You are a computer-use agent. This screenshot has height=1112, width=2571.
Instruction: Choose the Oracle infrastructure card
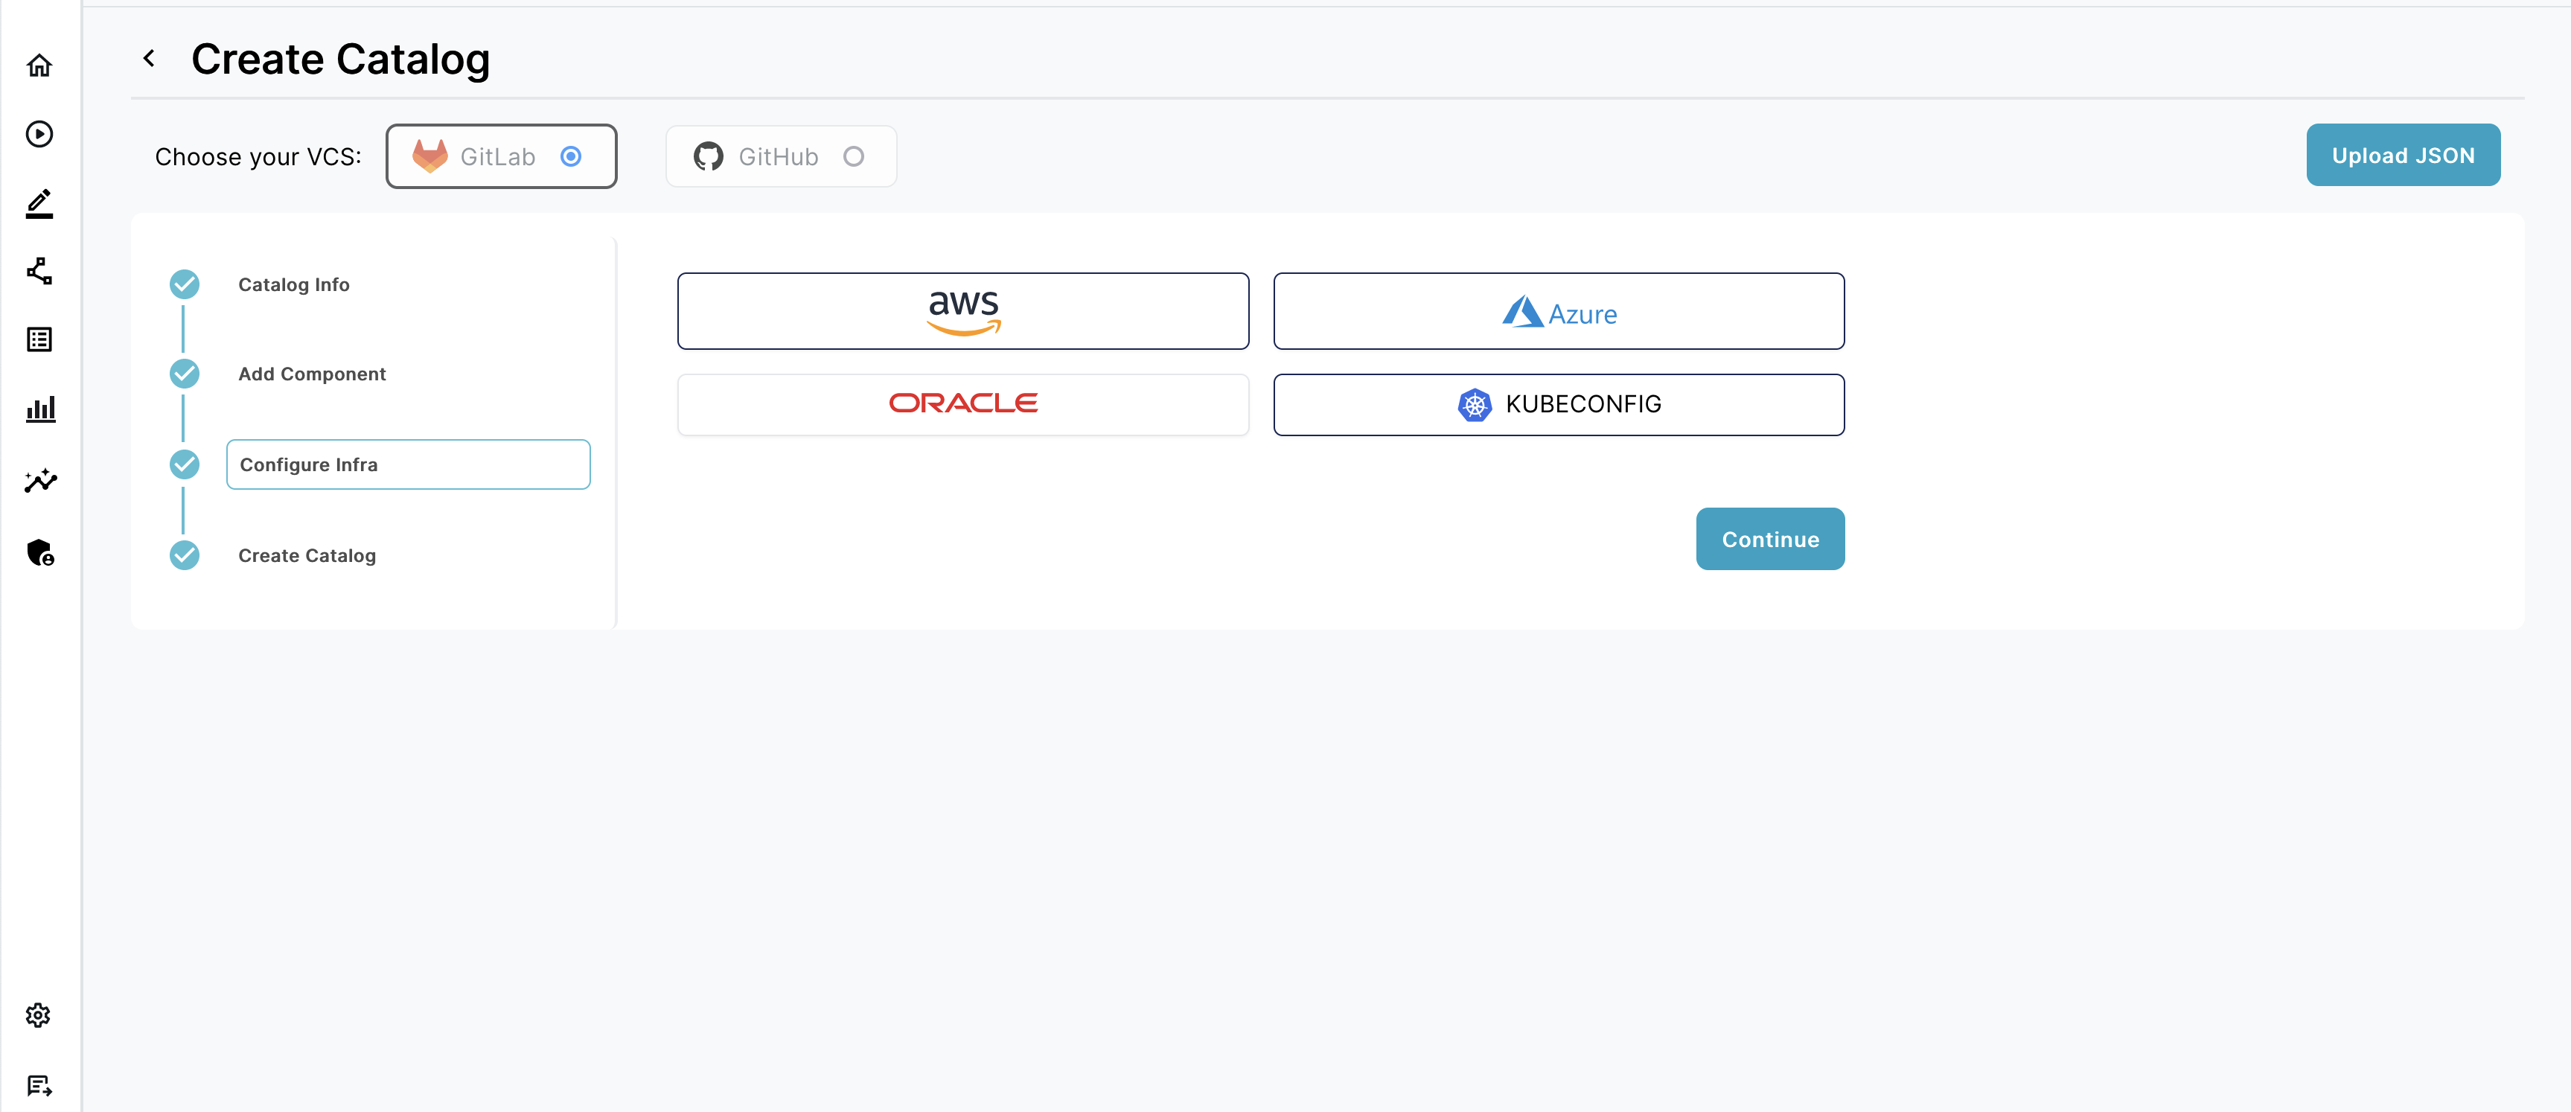coord(963,404)
